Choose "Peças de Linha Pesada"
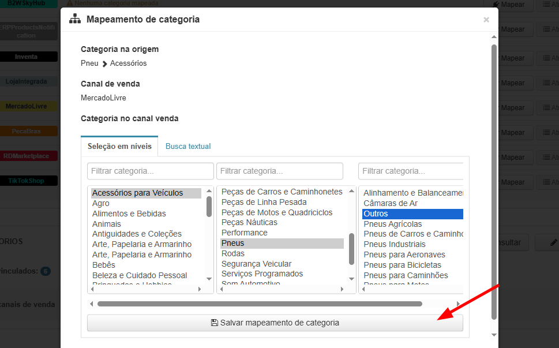 [264, 202]
